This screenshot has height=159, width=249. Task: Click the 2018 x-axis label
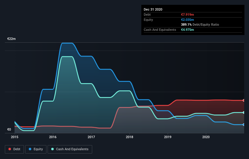coord(130,137)
